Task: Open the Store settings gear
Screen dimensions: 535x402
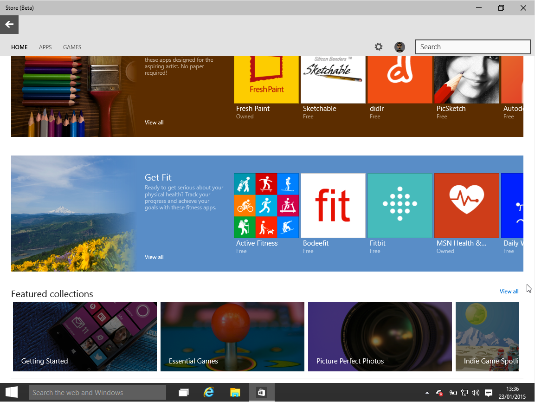Action: 378,47
